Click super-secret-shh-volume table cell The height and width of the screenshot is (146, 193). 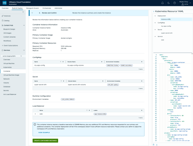point(77,85)
